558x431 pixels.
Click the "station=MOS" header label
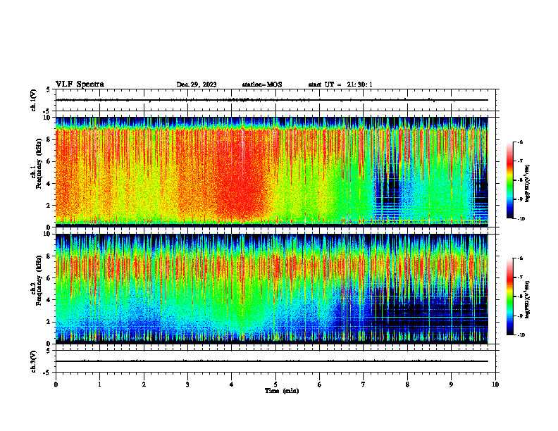pos(262,85)
